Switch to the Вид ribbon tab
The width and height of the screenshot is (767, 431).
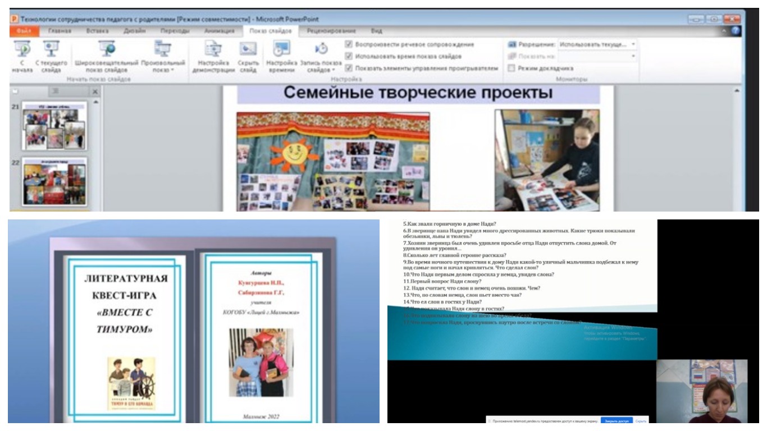point(377,31)
